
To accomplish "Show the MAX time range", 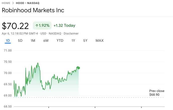I will click(x=99, y=40).
